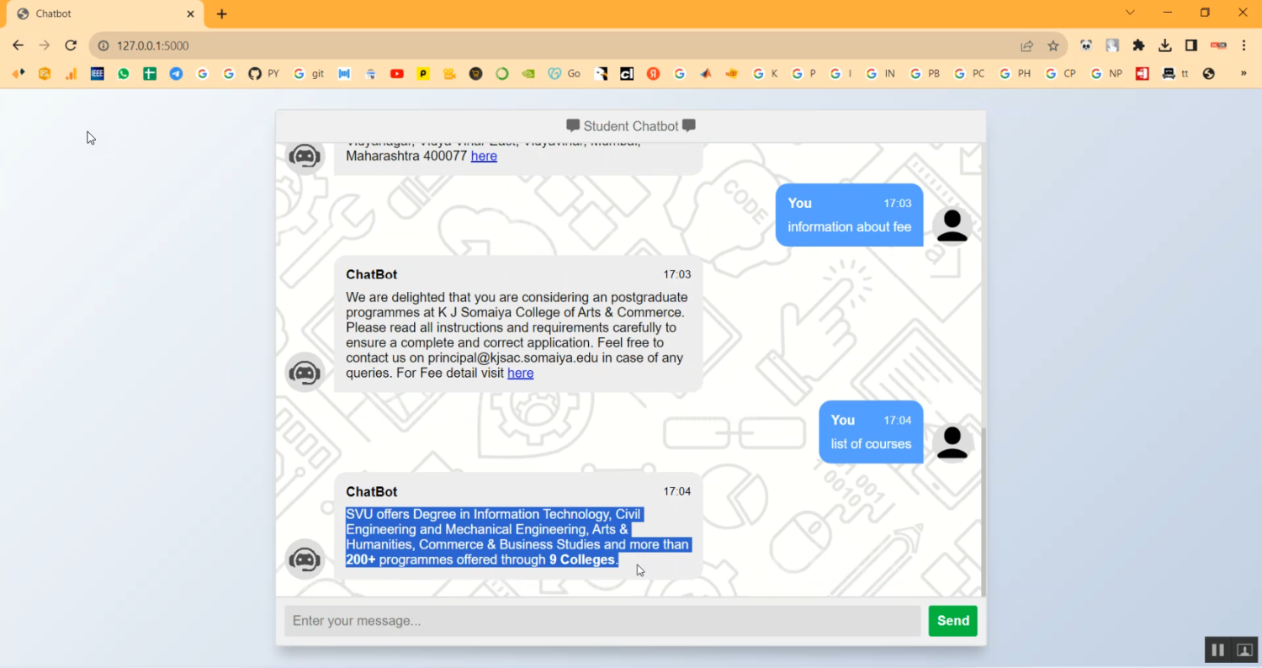The height and width of the screenshot is (668, 1262).
Task: Click the chat window scrollbar thumb
Action: tap(982, 512)
